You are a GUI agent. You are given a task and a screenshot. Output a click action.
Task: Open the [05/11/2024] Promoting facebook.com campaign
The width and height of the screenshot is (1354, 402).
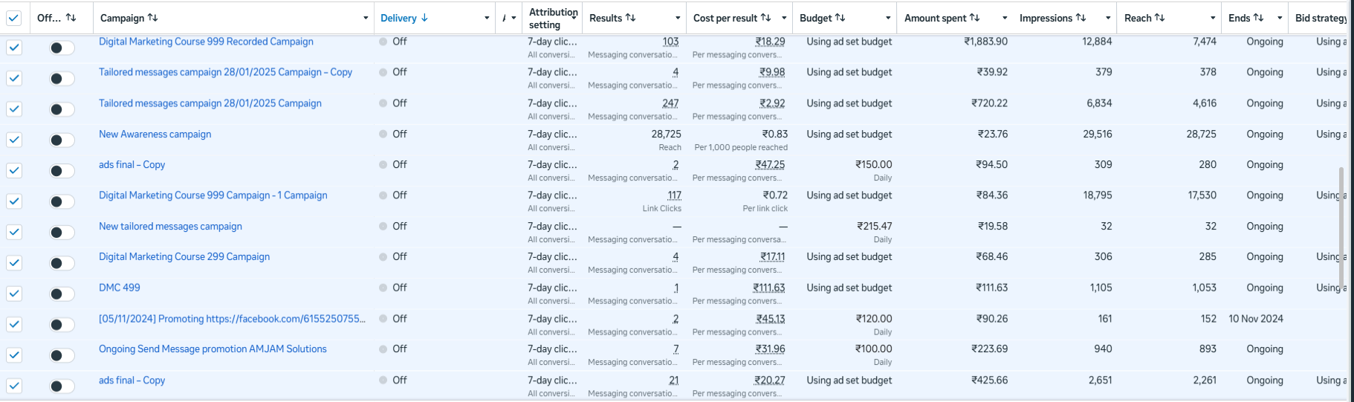232,319
